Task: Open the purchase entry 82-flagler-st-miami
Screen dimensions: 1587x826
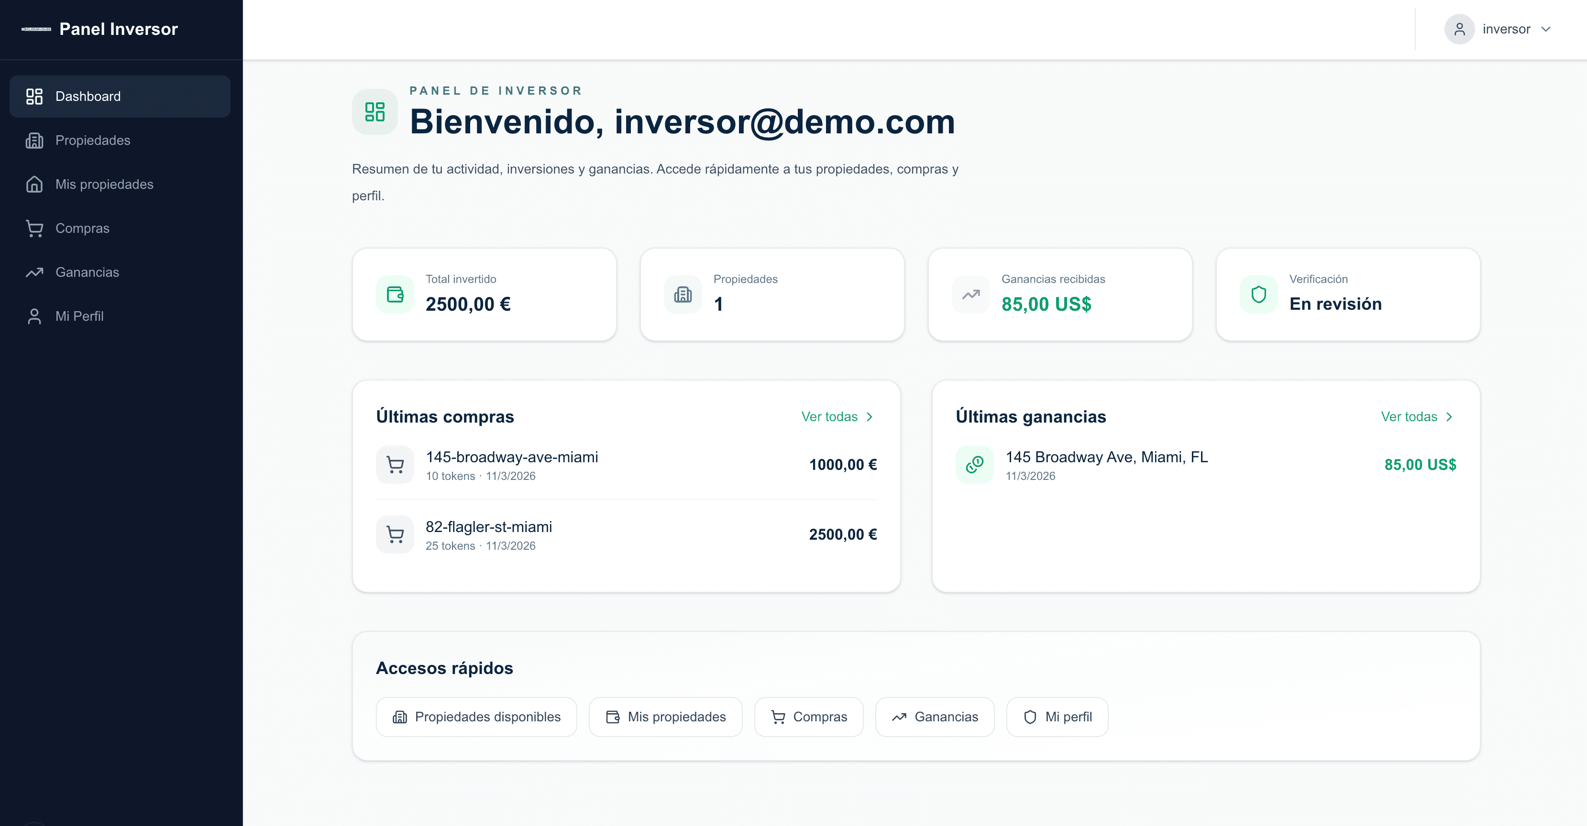Action: [488, 527]
